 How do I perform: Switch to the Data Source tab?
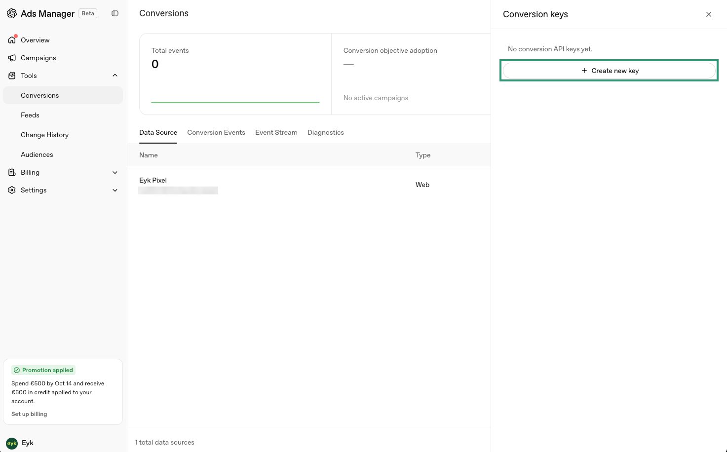(x=158, y=132)
